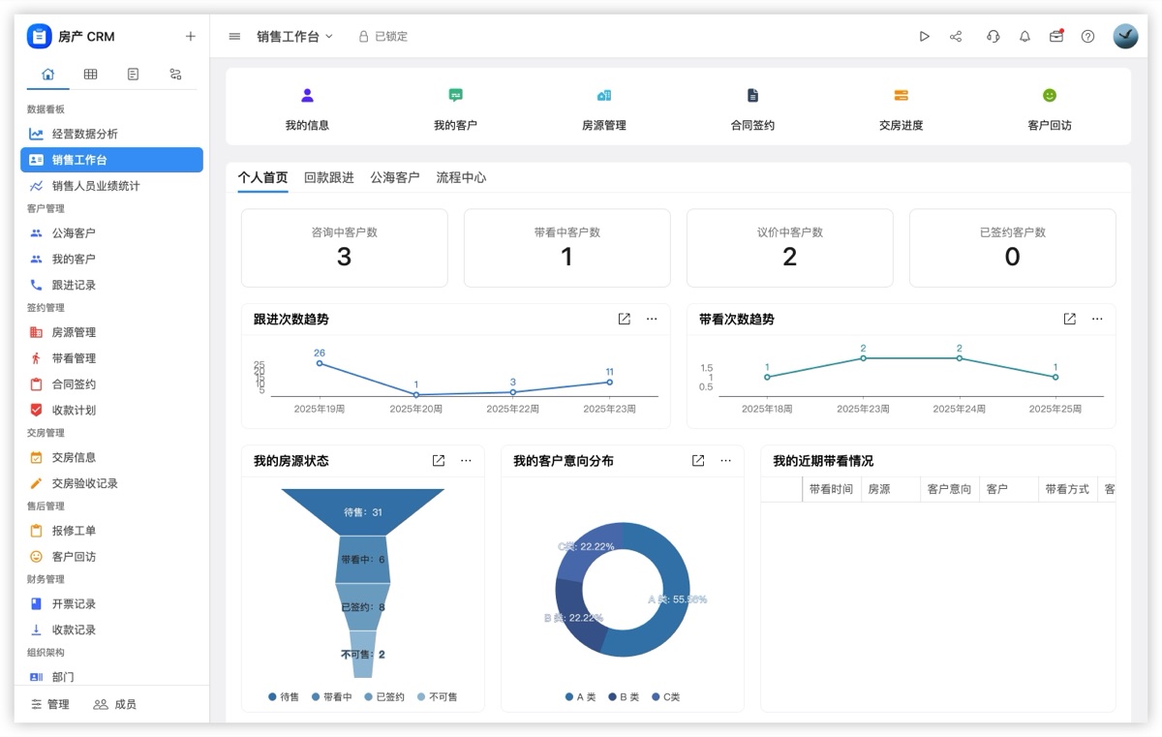Image resolution: width=1162 pixels, height=737 pixels.
Task: Click the 客户回访 smiley icon
Action: click(x=1050, y=95)
